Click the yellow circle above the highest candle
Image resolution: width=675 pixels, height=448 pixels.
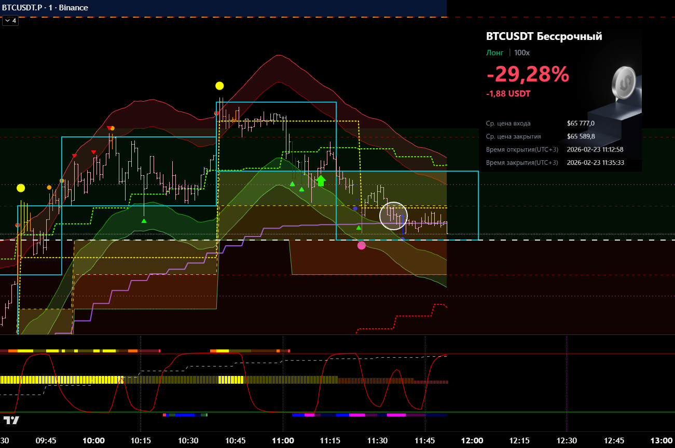219,86
